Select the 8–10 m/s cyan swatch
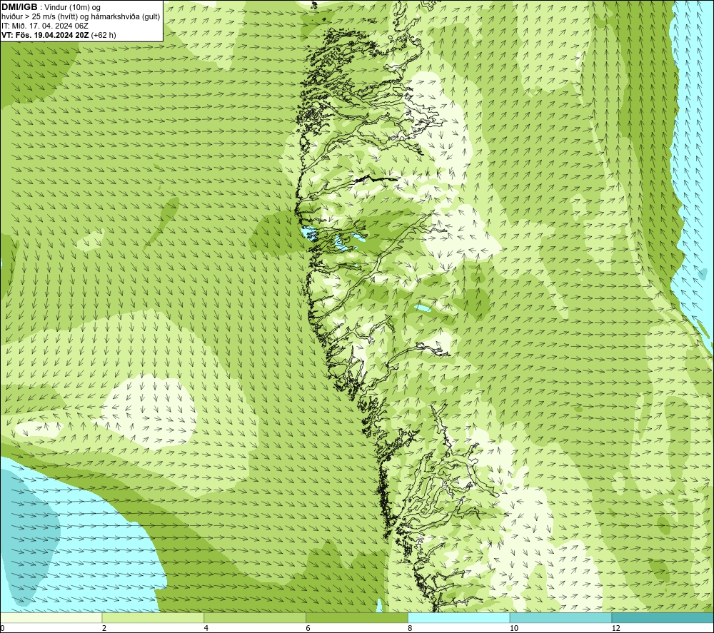This screenshot has width=714, height=633. (x=459, y=617)
